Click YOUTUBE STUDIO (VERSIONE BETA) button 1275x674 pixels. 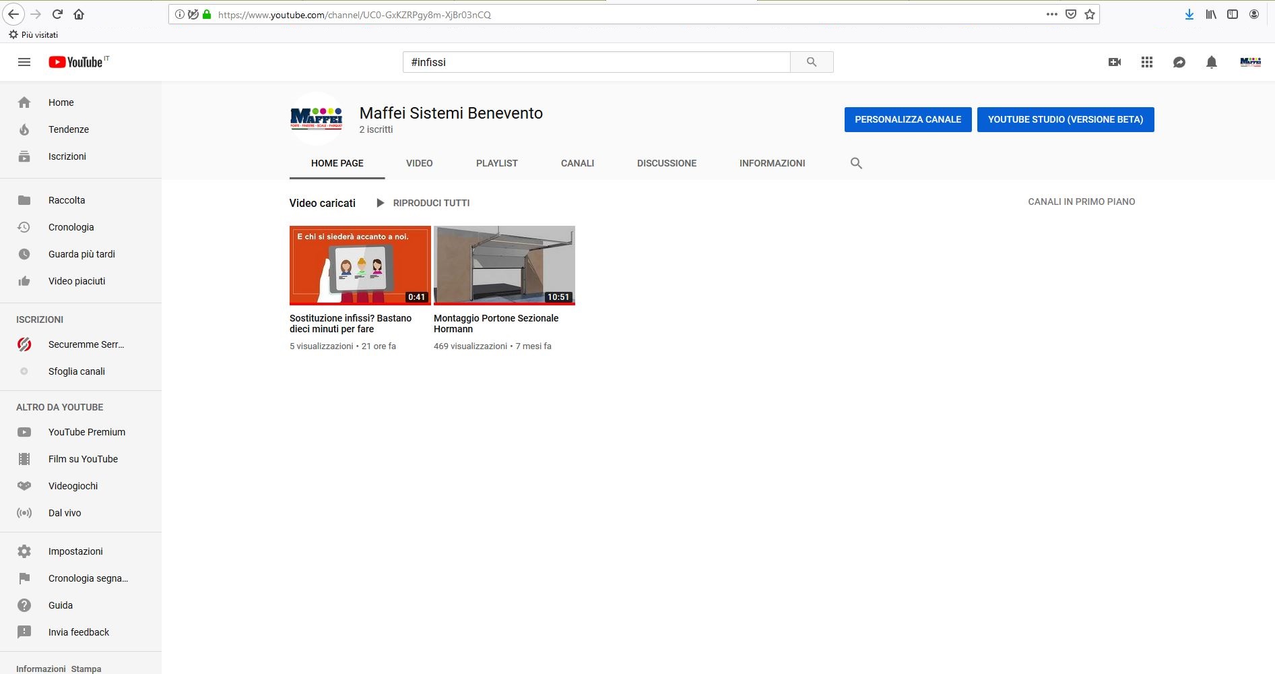coord(1066,119)
